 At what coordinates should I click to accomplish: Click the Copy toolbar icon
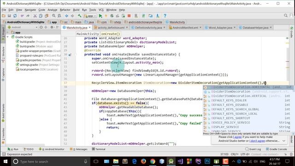41,16
